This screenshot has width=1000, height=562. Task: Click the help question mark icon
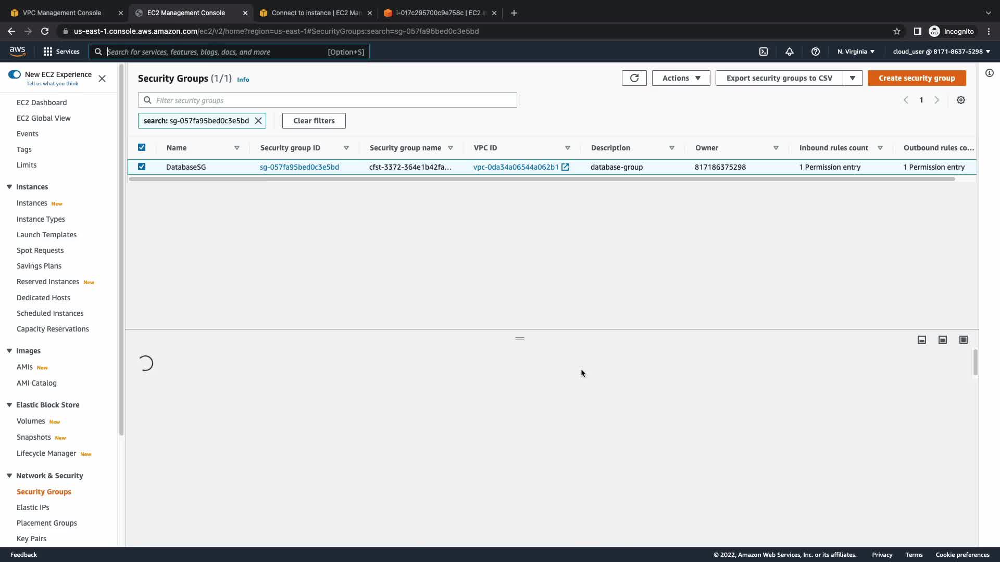(815, 52)
